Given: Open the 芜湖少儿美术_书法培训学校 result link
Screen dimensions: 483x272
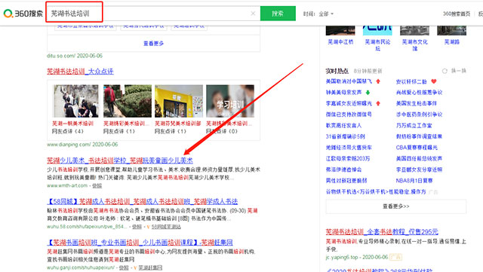Looking at the screenshot, I should [x=120, y=160].
